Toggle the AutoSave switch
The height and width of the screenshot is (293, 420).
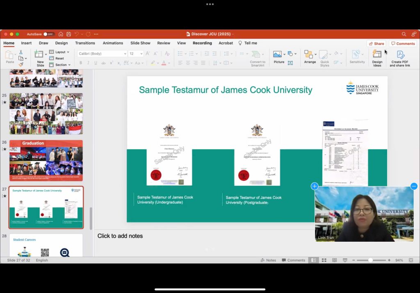pyautogui.click(x=48, y=34)
